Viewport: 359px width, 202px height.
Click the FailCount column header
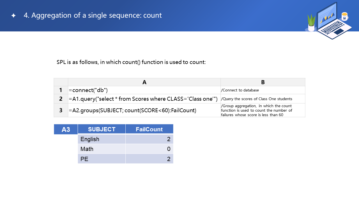[x=149, y=129]
